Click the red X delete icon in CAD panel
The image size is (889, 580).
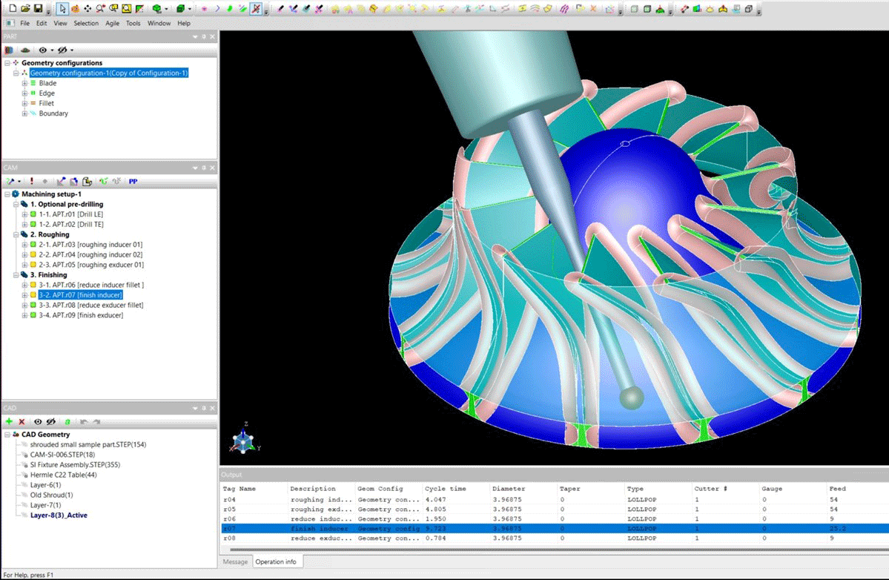coord(22,421)
